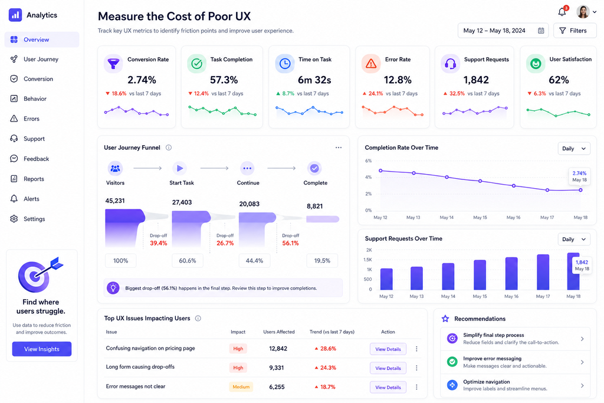
Task: Go to Overview in the sidebar
Action: coord(42,40)
